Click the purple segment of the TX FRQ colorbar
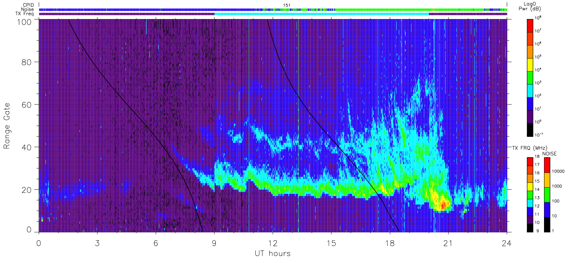The width and height of the screenshot is (570, 263). [530, 219]
